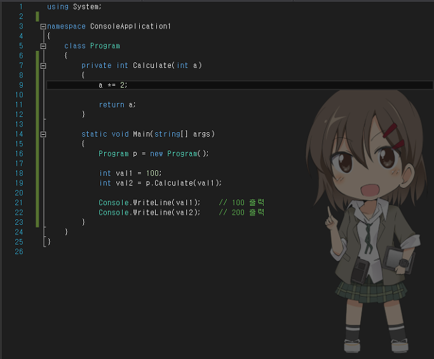Click the closing brace on line 25
This screenshot has width=434, height=359.
pos(49,242)
